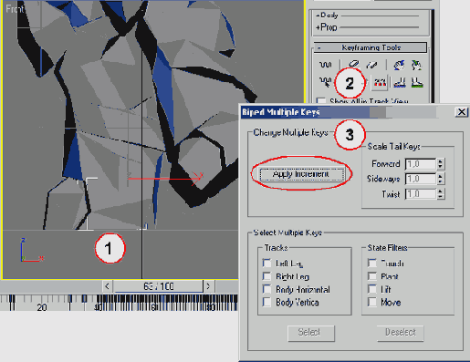Viewport: 470px width, 362px height.
Task: Click frame 20 on the track bar
Action: pos(42,307)
